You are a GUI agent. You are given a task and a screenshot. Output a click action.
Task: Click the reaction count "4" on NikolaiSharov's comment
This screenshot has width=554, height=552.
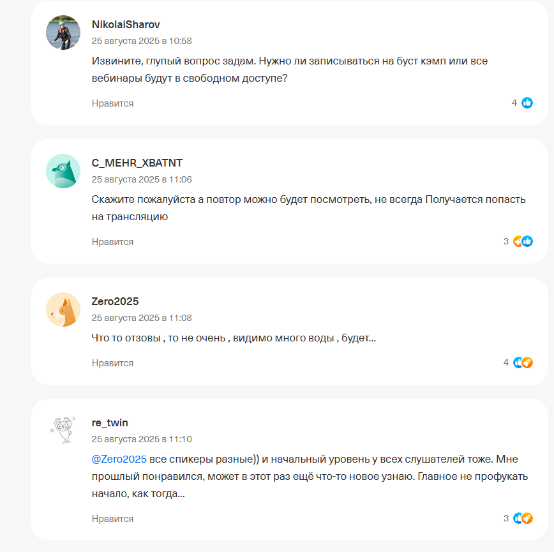514,101
